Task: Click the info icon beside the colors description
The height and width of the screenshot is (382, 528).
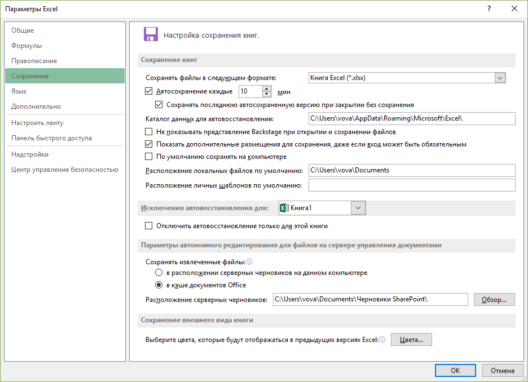Action: pos(382,340)
